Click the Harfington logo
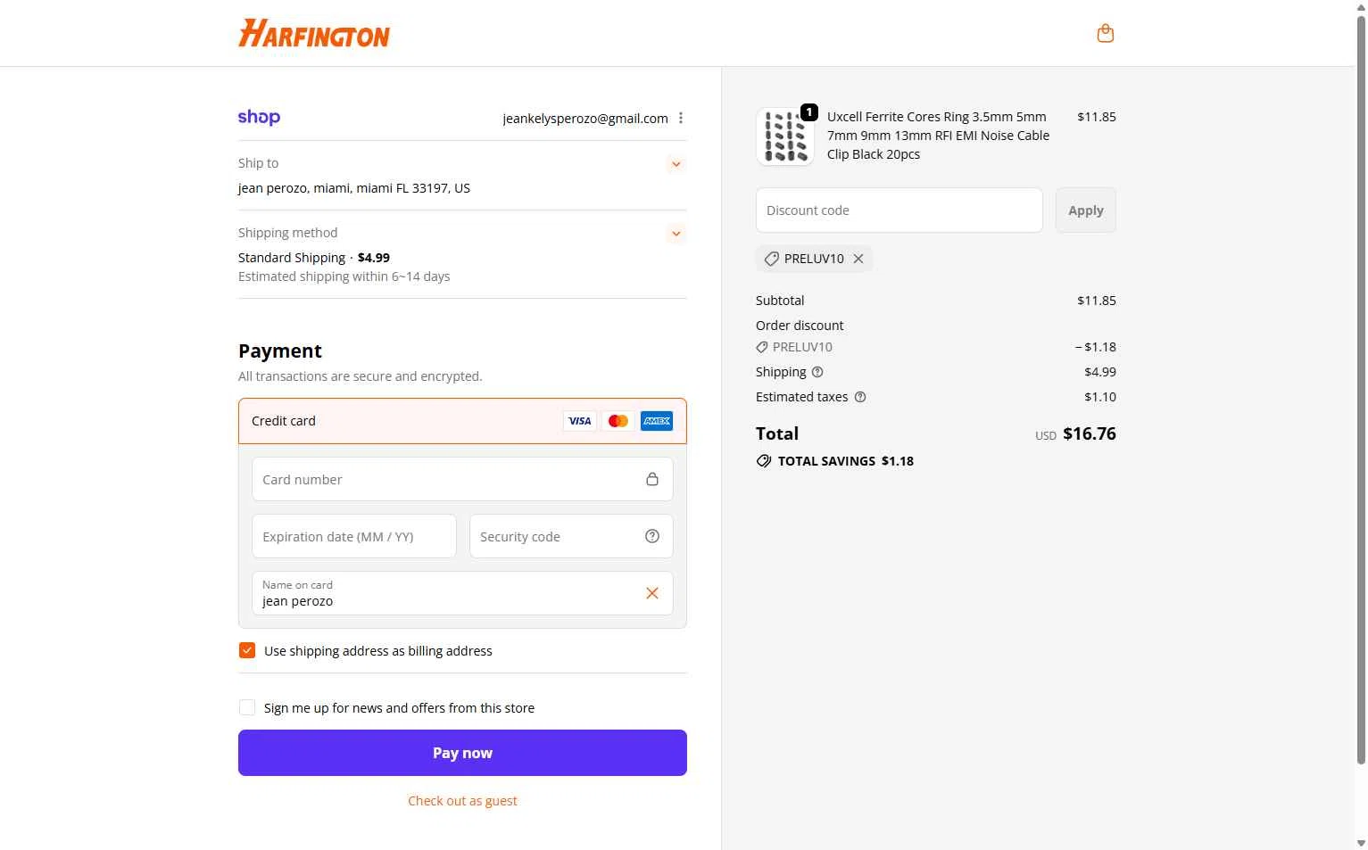1368x850 pixels. click(314, 34)
